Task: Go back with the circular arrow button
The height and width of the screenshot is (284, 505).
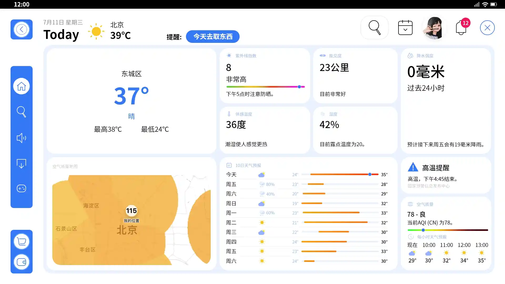Action: click(x=22, y=29)
